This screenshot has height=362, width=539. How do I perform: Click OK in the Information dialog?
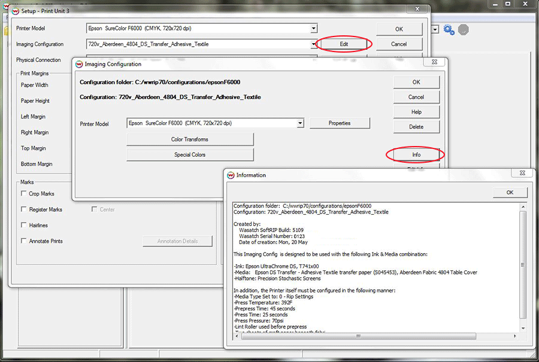tap(510, 192)
